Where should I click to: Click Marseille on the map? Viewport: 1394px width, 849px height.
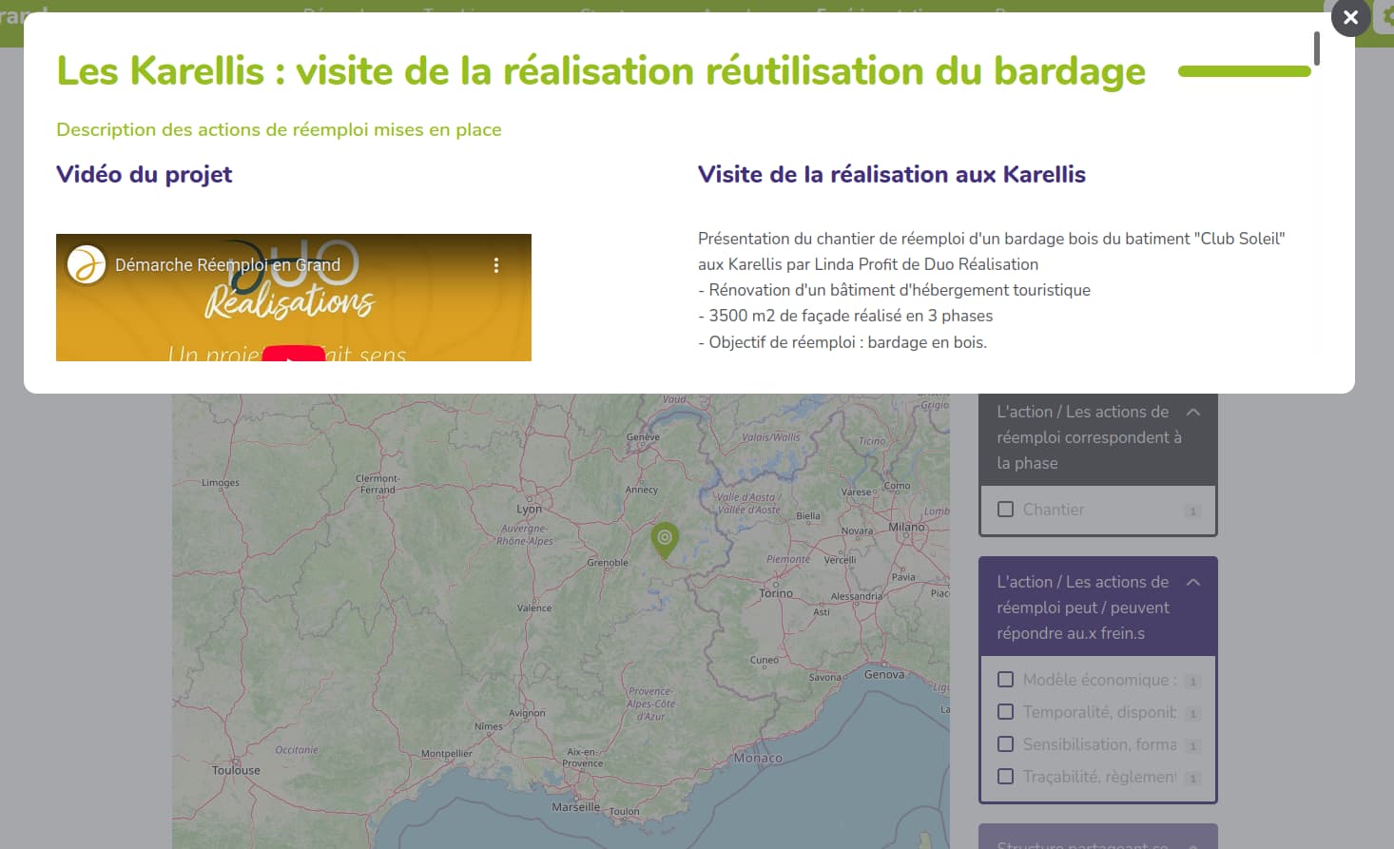point(575,807)
